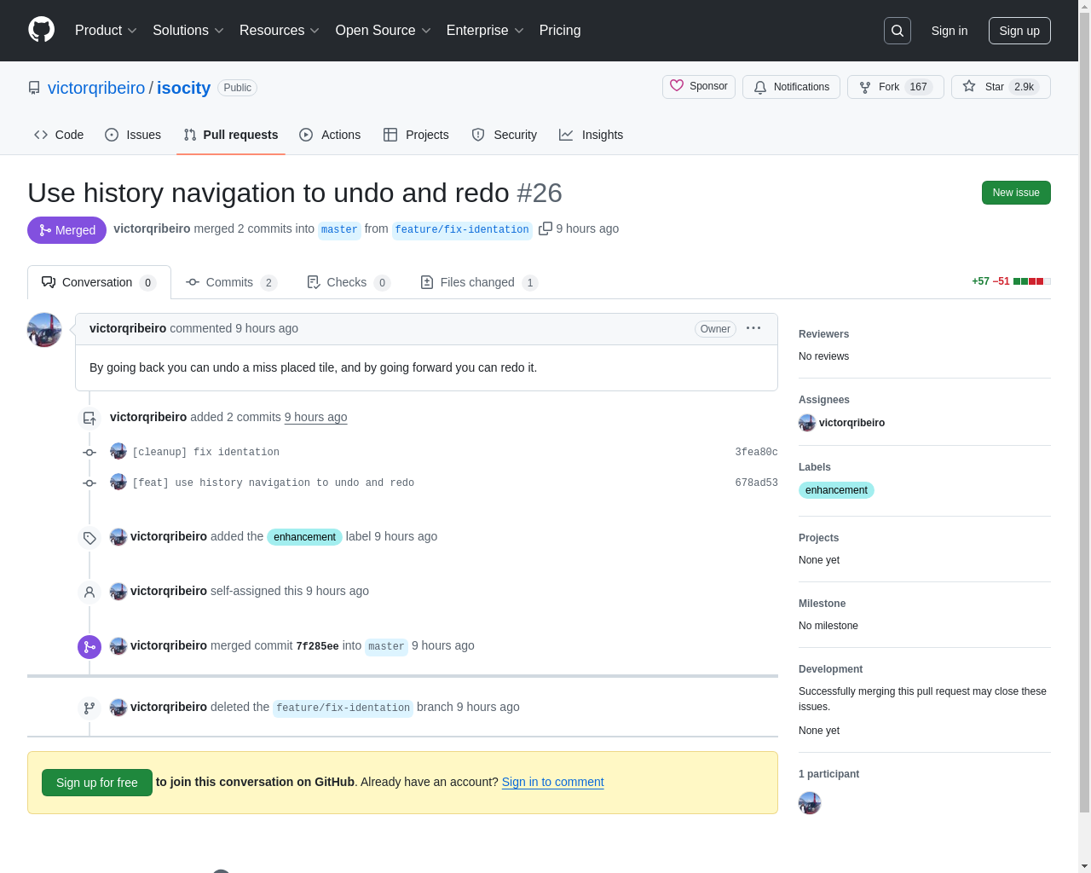Click the New issue button
Viewport: 1091px width, 873px height.
pyautogui.click(x=1016, y=193)
